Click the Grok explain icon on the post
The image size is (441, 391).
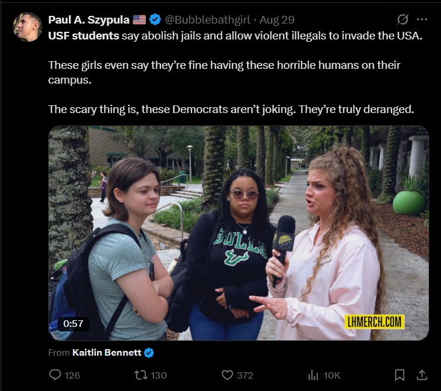(403, 19)
